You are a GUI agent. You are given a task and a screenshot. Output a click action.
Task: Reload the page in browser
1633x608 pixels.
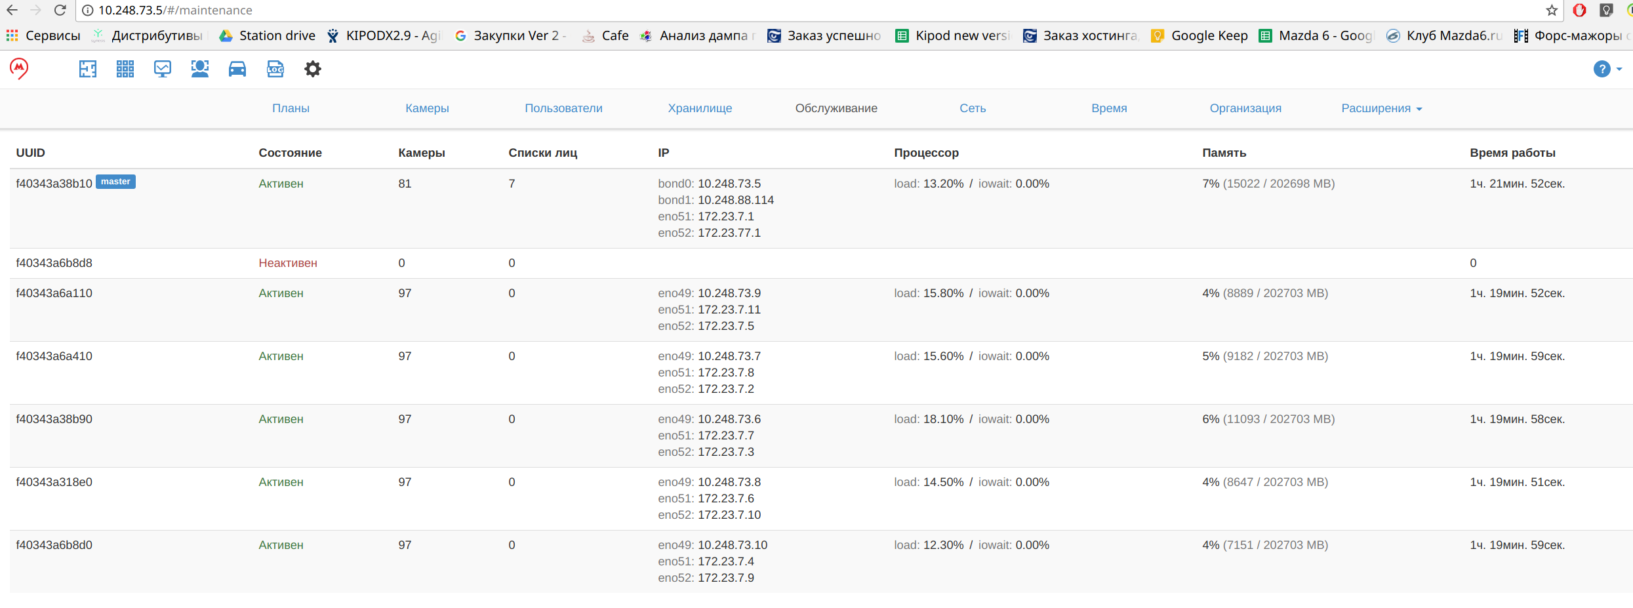[x=60, y=10]
